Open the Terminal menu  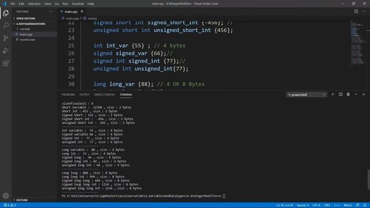(78, 3)
